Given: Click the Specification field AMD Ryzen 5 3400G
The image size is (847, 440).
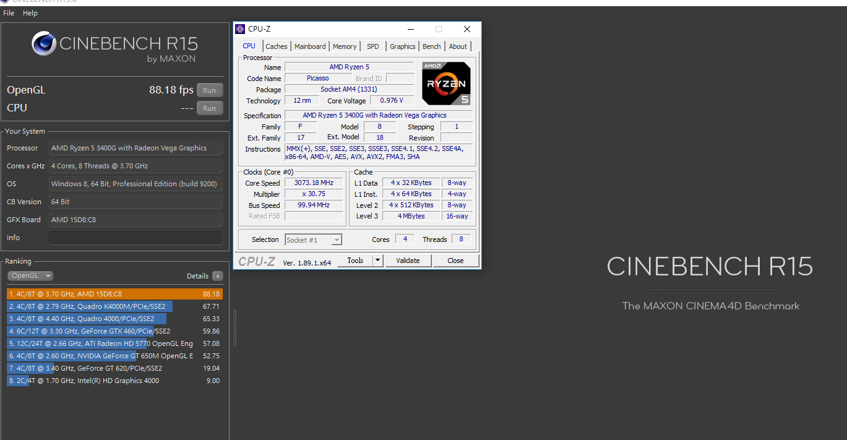Looking at the screenshot, I should [378, 116].
